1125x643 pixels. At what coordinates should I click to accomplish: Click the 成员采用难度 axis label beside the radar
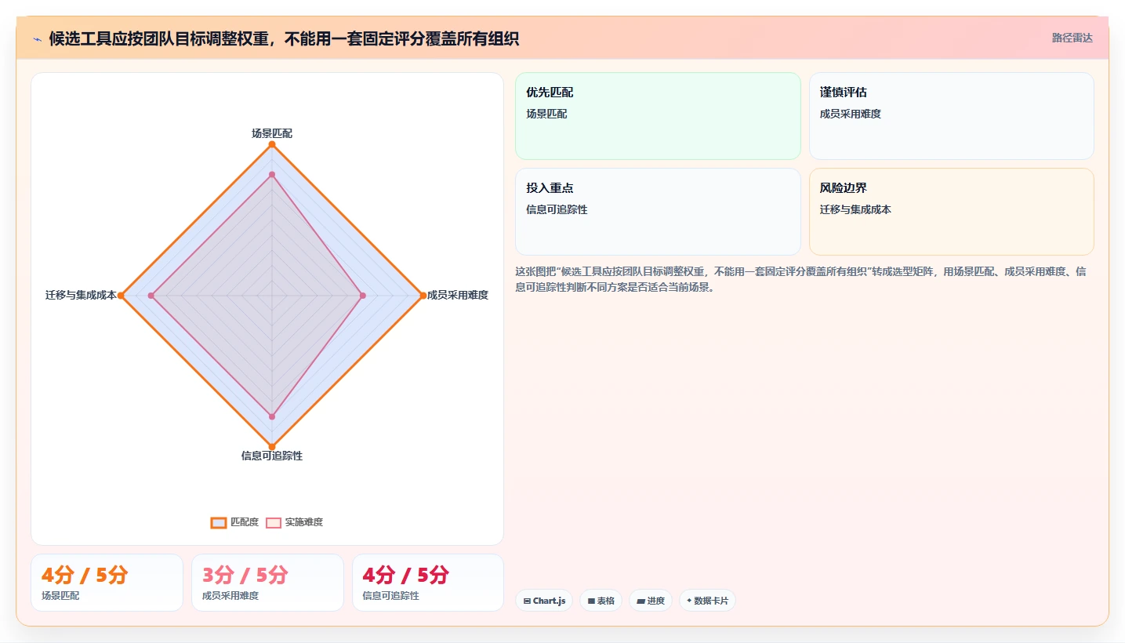pos(458,295)
